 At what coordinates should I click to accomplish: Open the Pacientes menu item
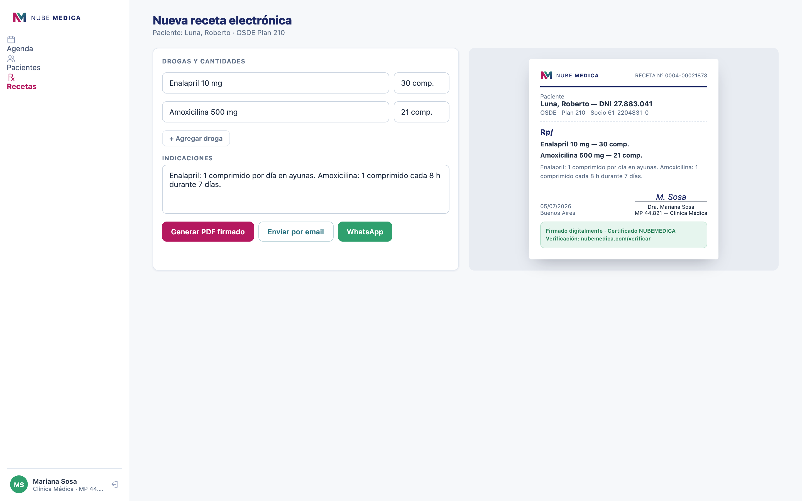click(23, 68)
